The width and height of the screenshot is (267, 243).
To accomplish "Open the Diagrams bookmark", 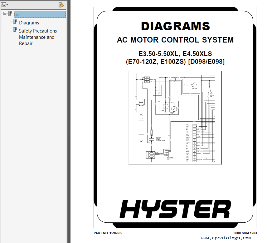I will tap(29, 23).
